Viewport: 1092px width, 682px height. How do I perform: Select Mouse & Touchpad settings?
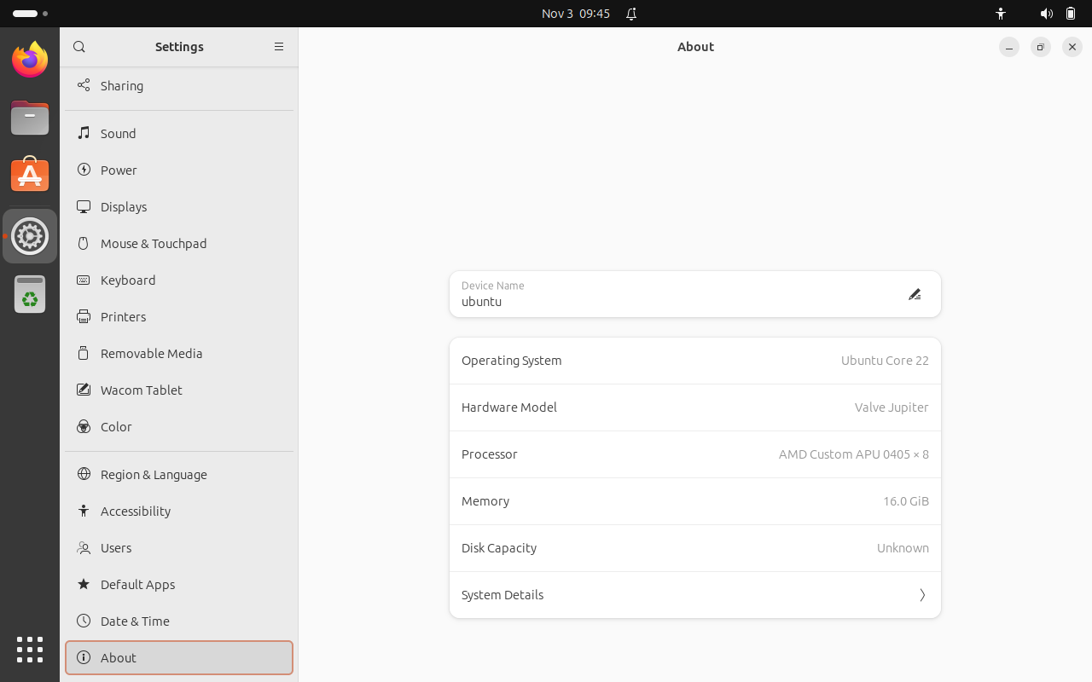point(179,243)
